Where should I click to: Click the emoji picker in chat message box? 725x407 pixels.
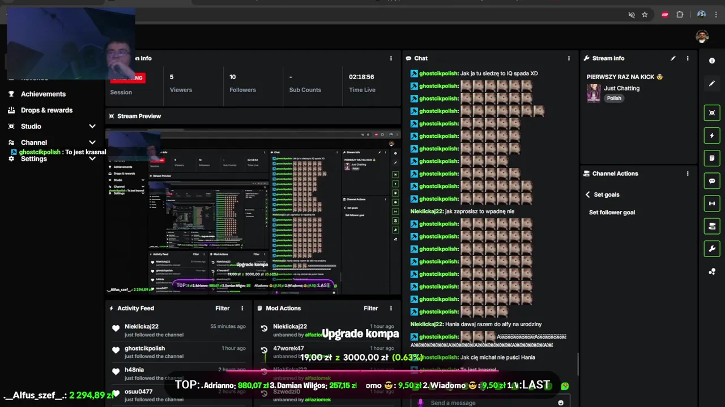pos(561,402)
